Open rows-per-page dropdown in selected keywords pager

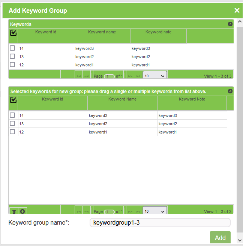[x=154, y=211]
